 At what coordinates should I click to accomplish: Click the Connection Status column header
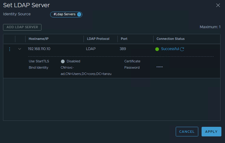click(x=170, y=39)
